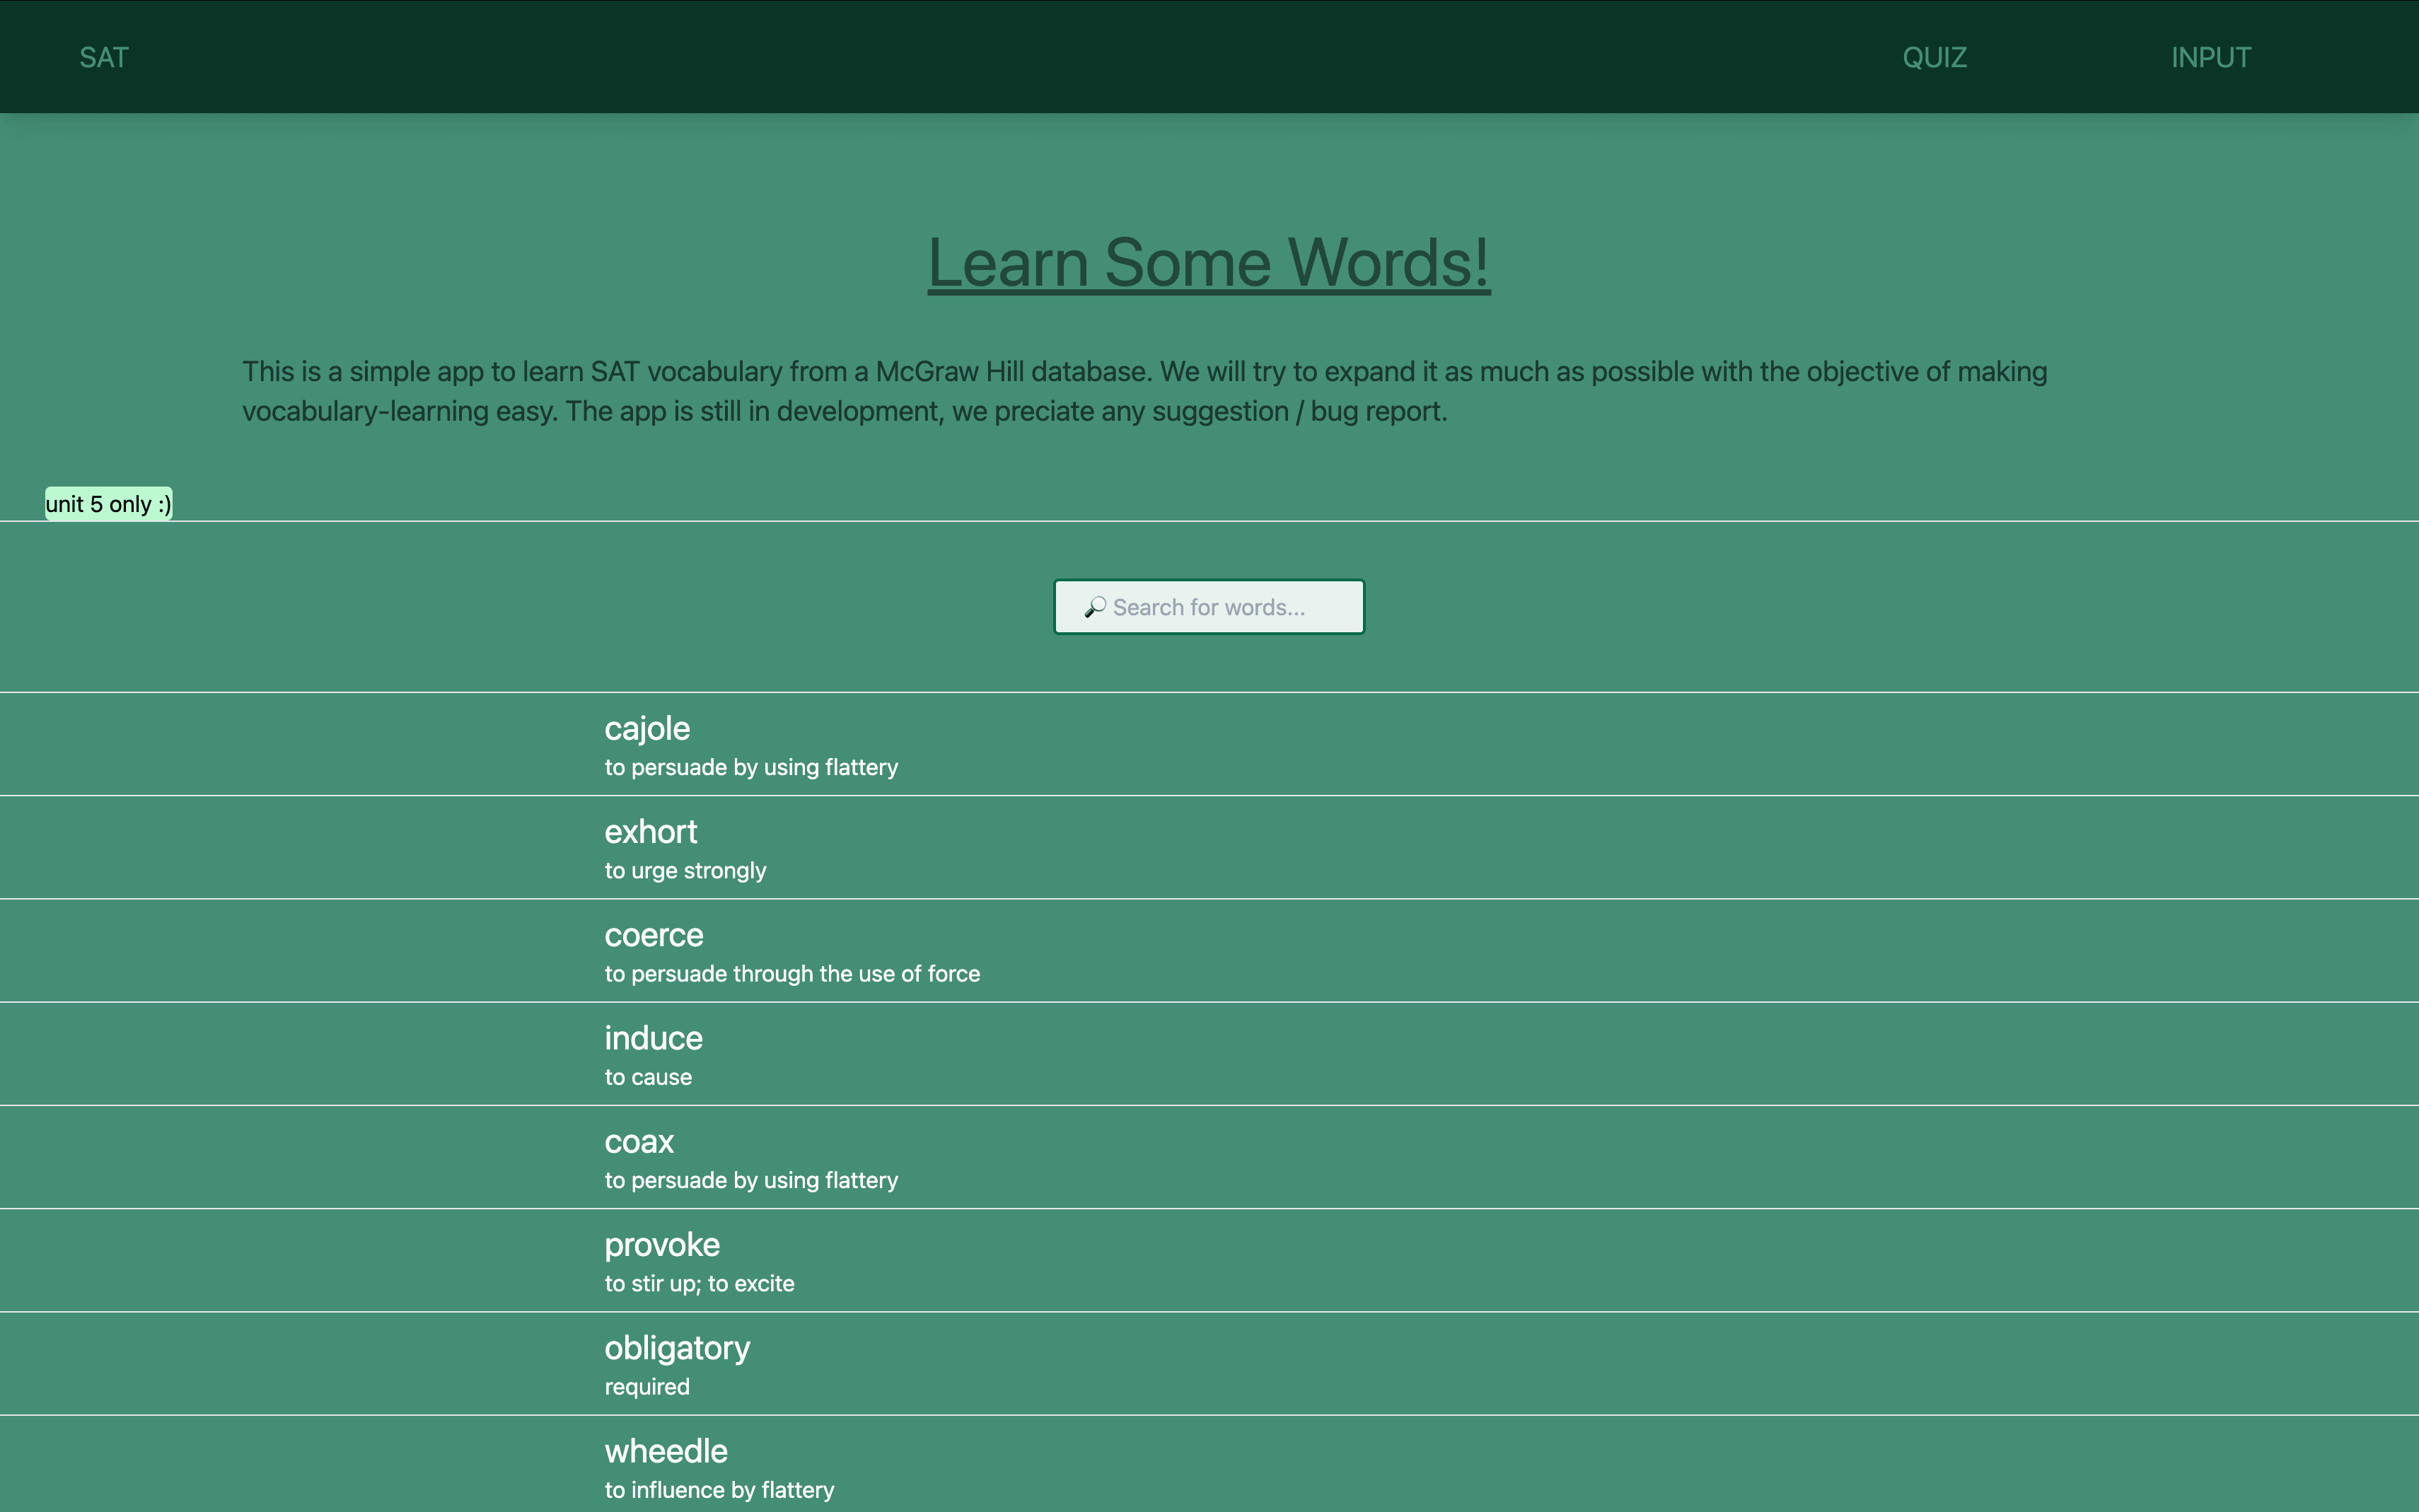Select the word 'wheedle'
The height and width of the screenshot is (1512, 2419).
(x=665, y=1451)
